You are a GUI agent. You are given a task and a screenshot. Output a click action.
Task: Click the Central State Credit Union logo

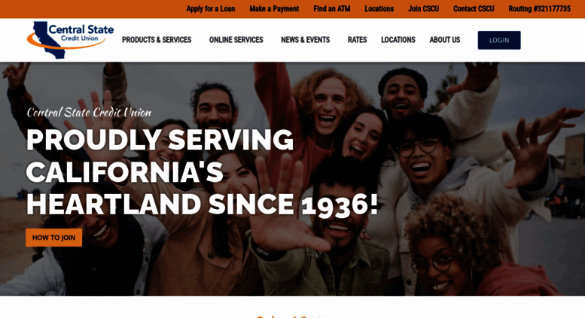pos(70,40)
